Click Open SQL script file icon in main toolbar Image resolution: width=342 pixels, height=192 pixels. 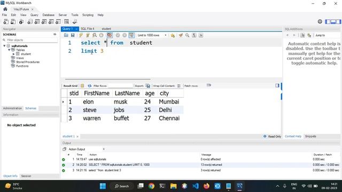coord(13,21)
